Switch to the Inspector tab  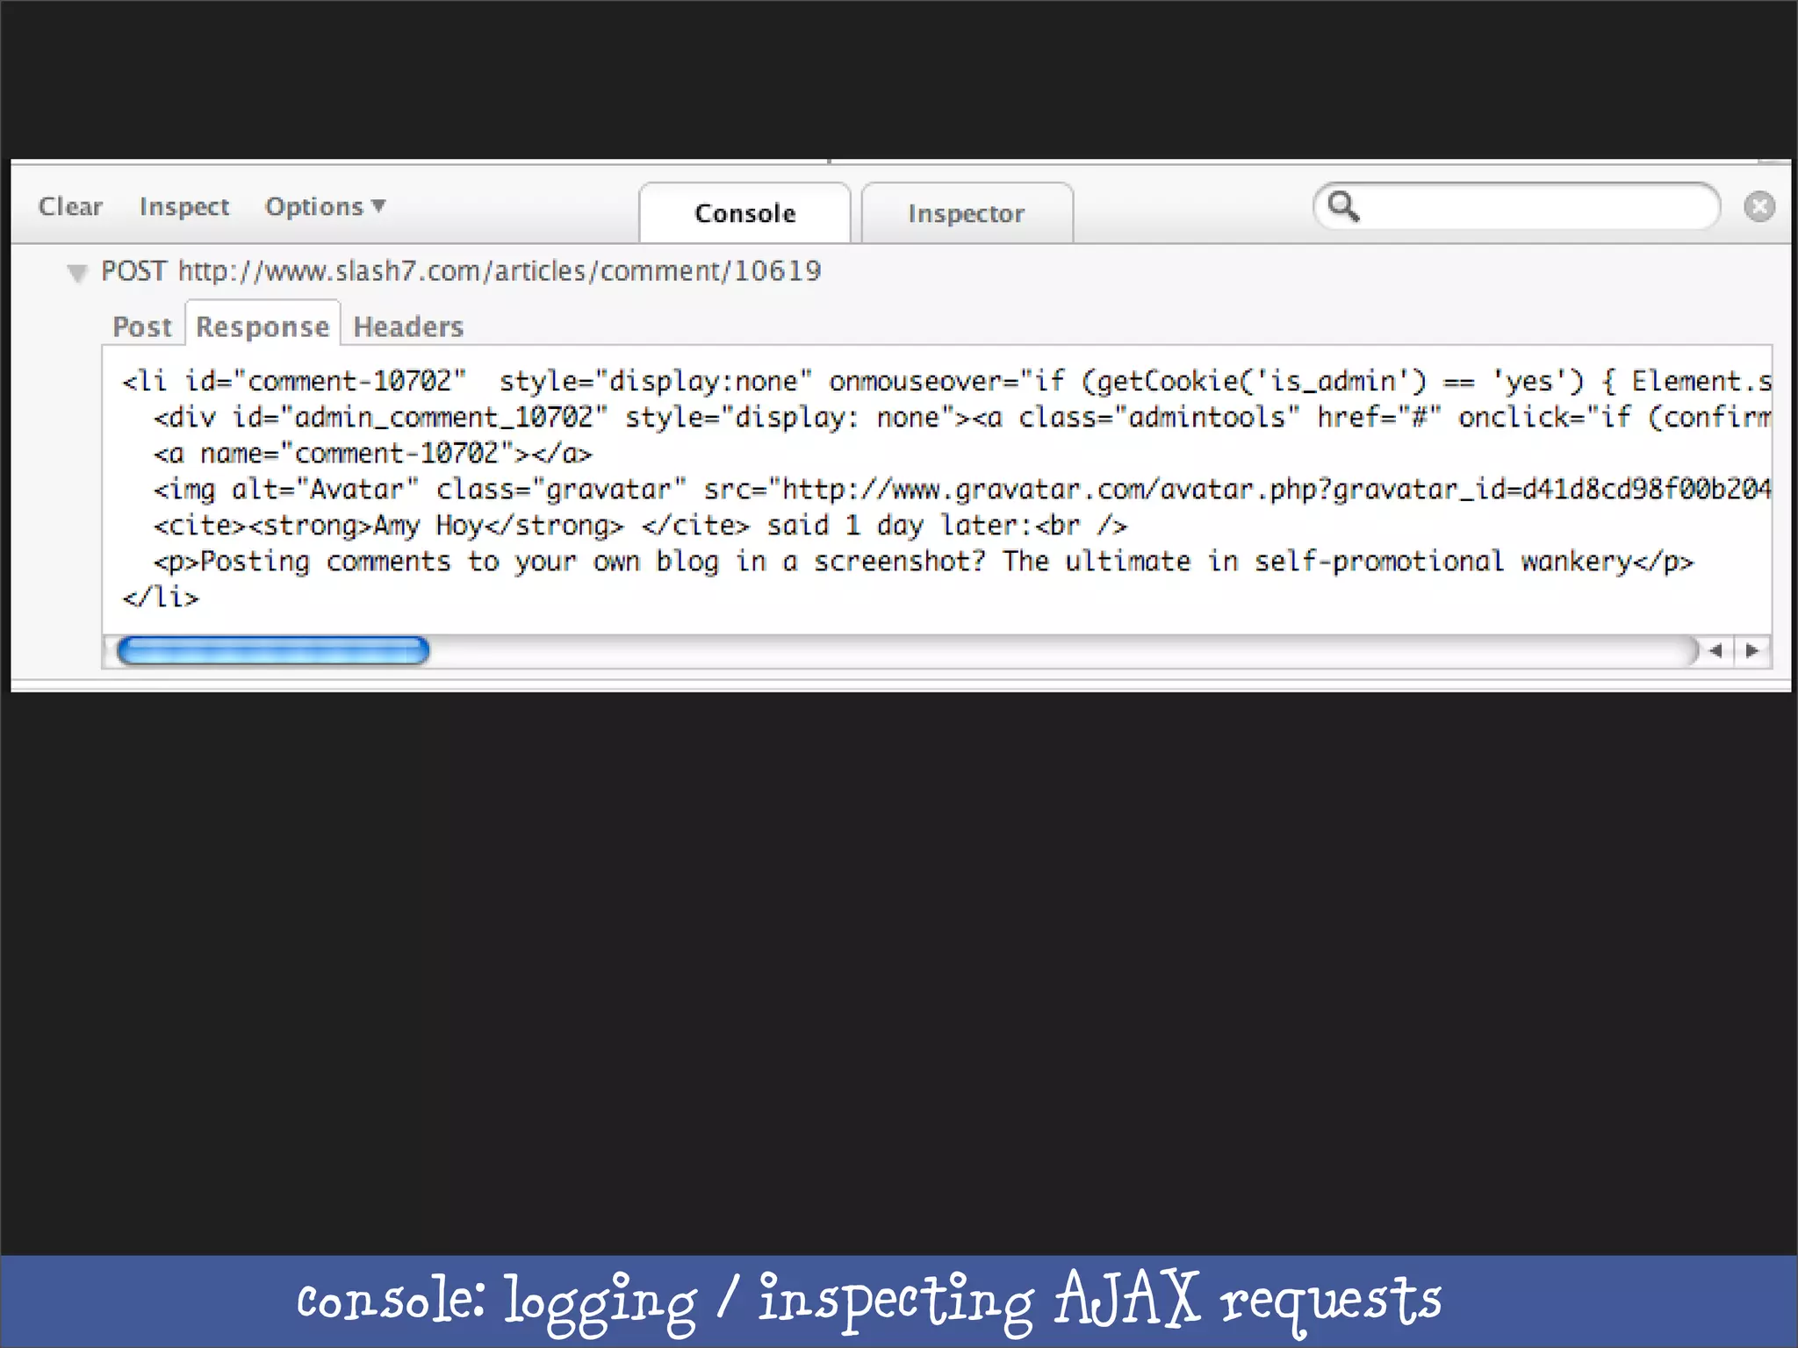pyautogui.click(x=967, y=213)
